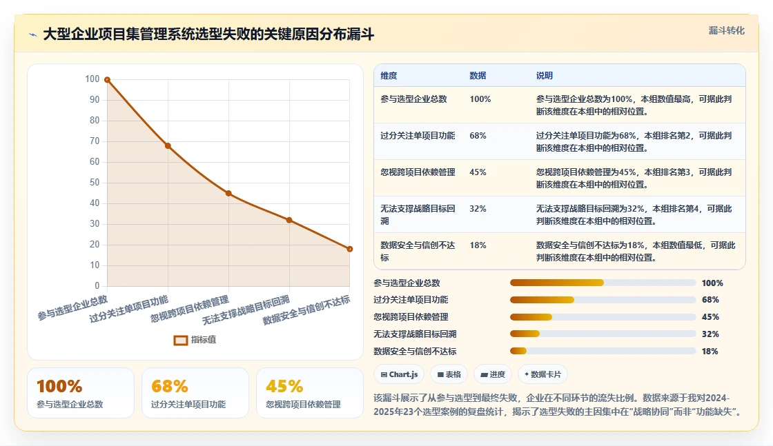Screen dimensions: 773x446
Task: Open the 45% 忽视跨项目依赖管理 stat card
Action: pyautogui.click(x=310, y=393)
